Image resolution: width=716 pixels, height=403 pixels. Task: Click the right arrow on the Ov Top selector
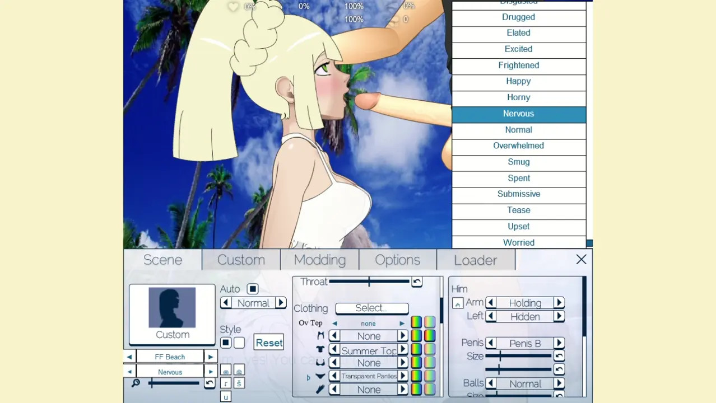[402, 323]
